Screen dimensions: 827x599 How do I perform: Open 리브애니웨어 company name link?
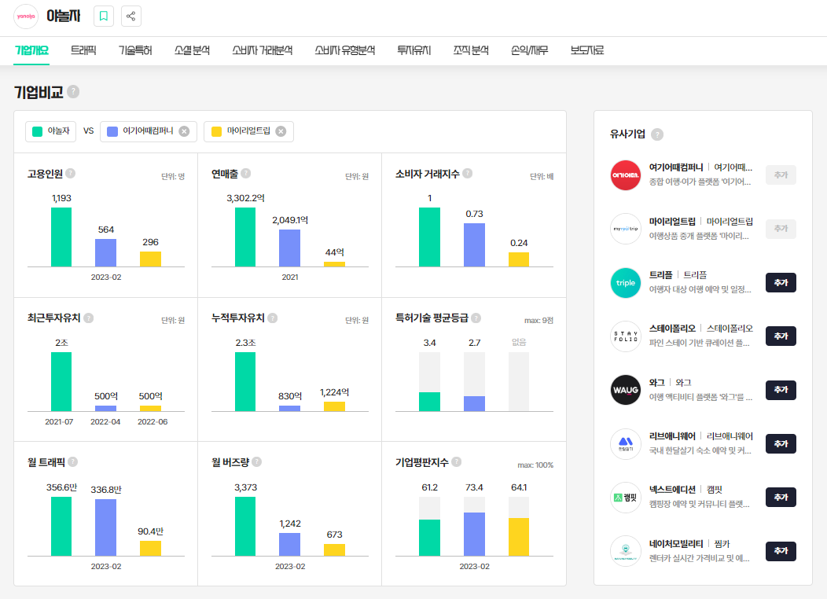pyautogui.click(x=672, y=436)
